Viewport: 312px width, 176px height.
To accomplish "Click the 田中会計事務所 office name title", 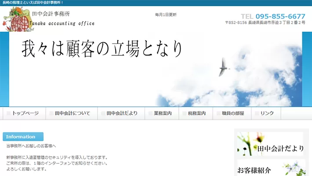I will [54, 14].
